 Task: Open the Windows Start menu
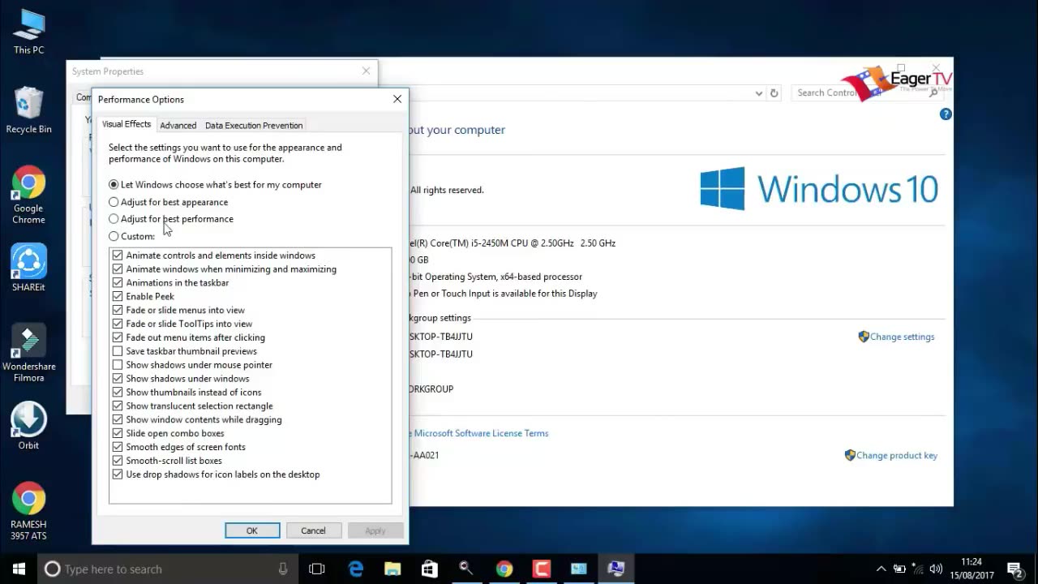[19, 569]
